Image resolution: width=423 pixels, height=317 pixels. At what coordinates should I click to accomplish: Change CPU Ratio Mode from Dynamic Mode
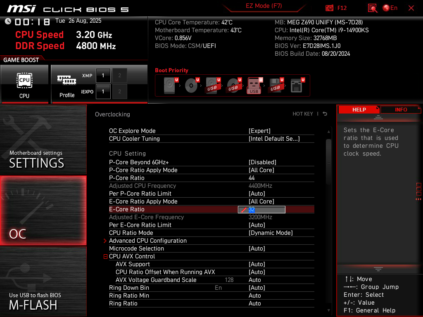pyautogui.click(x=271, y=233)
